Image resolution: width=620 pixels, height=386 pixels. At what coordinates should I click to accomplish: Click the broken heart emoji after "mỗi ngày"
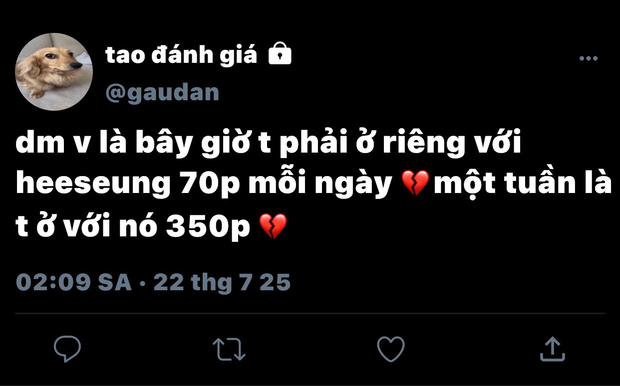415,184
